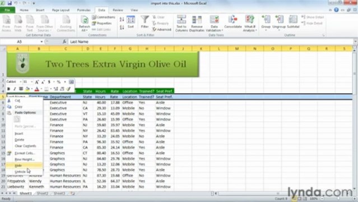Screen dimensions: 358x202
Task: Click the Excel Help question mark icon
Action: 336,10
